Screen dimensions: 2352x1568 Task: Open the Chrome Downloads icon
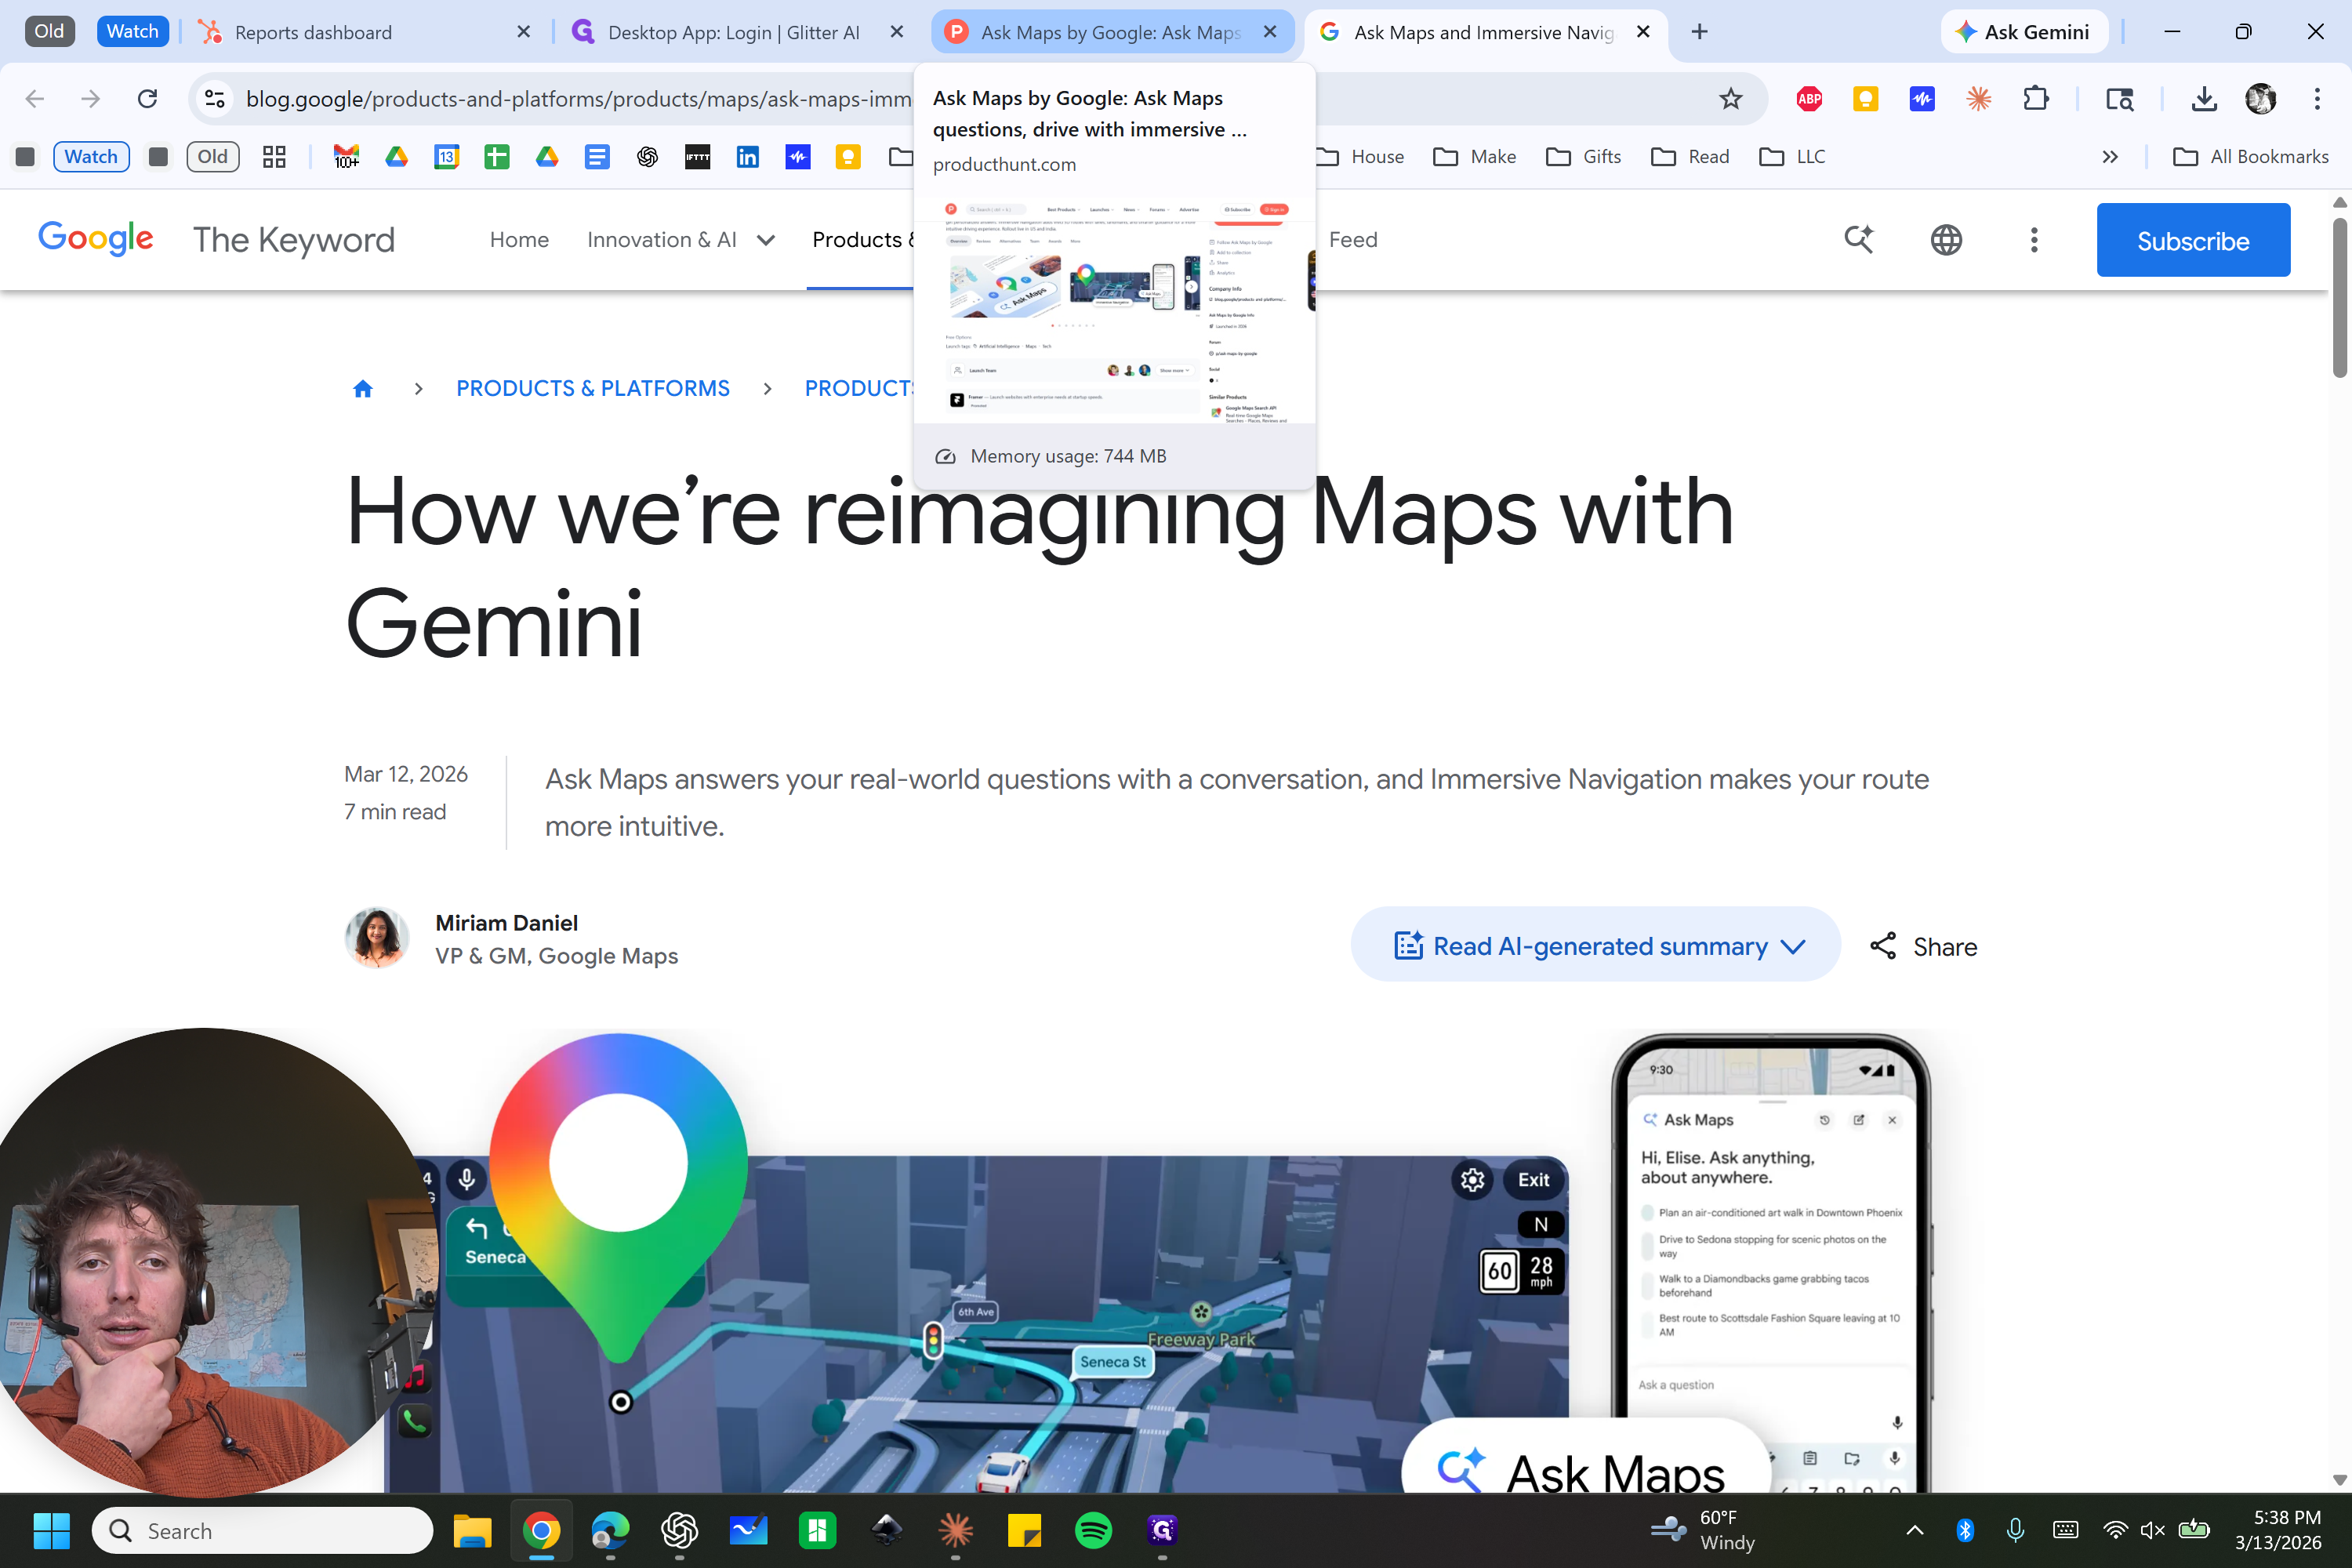2204,98
